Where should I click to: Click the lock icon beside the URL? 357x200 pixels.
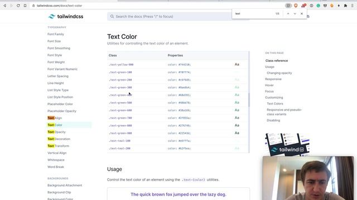click(x=33, y=6)
